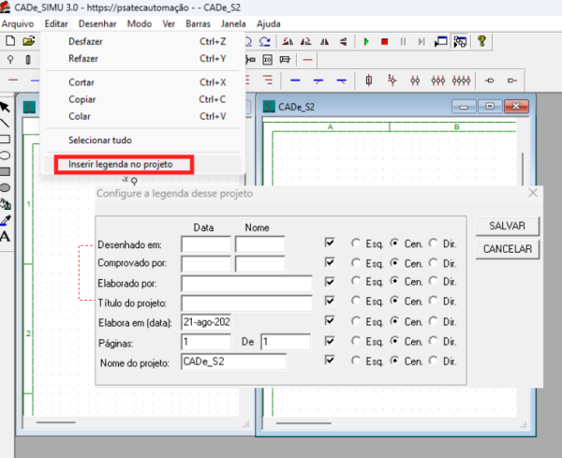
Task: Select Dir. alignment for Comprovado por
Action: (433, 262)
